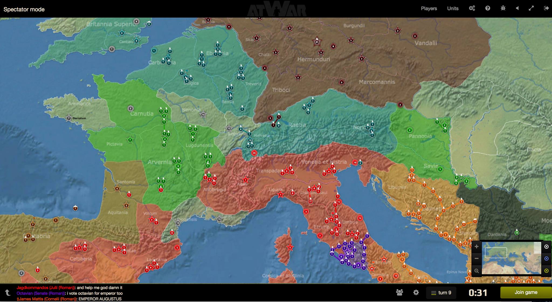This screenshot has width=552, height=302.
Task: Select the lone brown ship unit off Aquitania
Action: tap(75, 208)
